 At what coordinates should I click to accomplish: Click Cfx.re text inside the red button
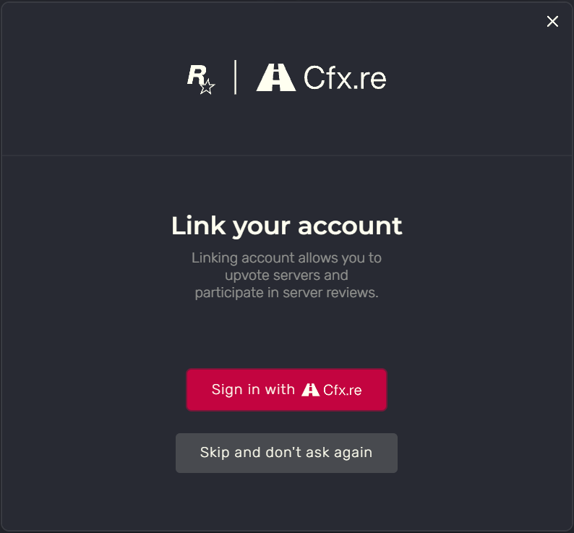(342, 390)
